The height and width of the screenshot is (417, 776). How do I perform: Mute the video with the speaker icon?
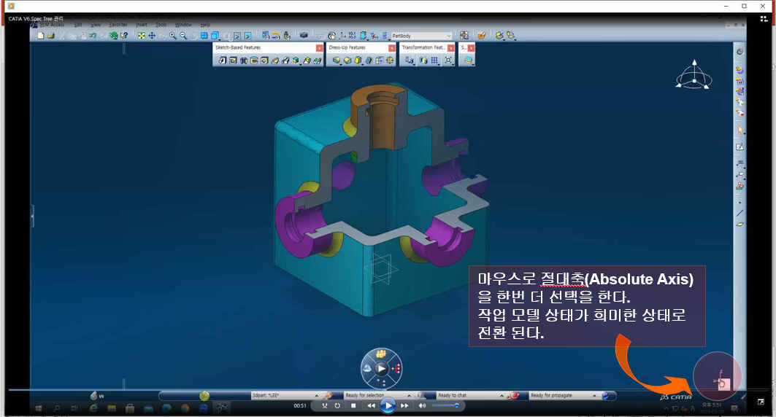click(423, 405)
